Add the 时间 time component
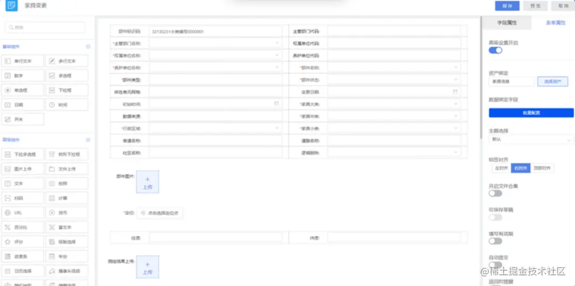This screenshot has width=575, height=286. [67, 105]
